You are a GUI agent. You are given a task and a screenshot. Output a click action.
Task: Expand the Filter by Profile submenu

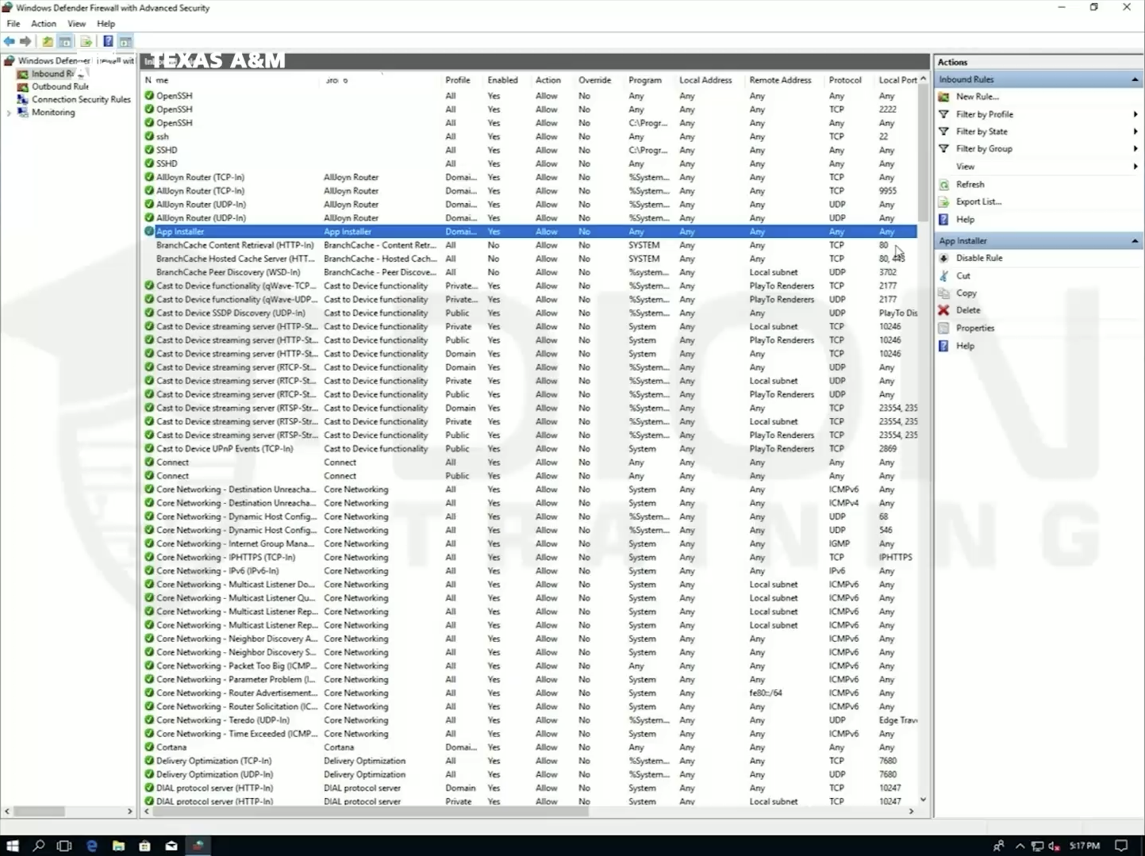[x=1135, y=114]
